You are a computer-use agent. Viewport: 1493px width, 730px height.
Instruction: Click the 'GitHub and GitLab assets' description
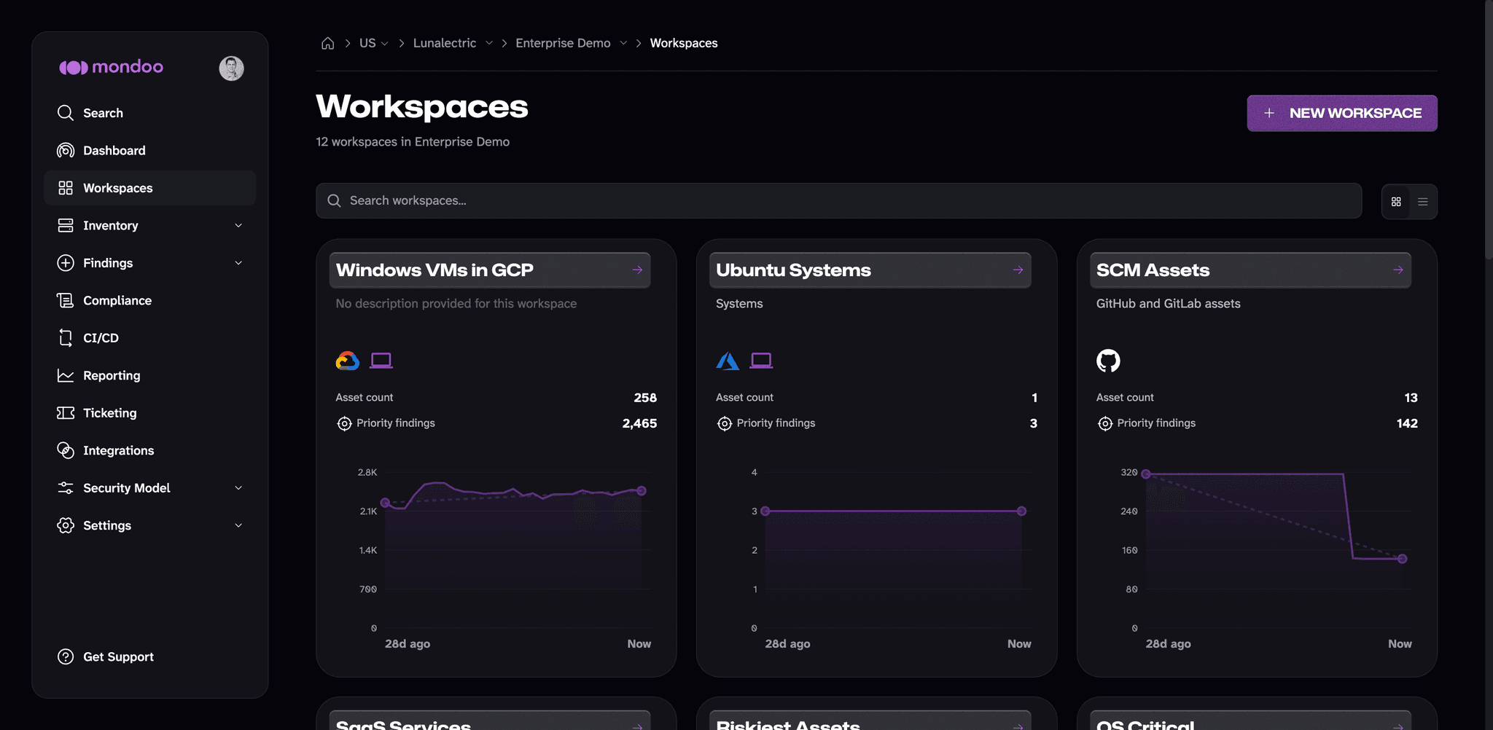[x=1168, y=304]
